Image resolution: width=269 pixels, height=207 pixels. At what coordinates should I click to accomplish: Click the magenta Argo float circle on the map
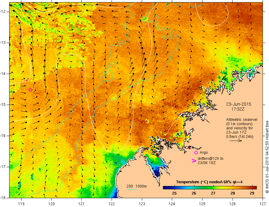click(x=30, y=90)
